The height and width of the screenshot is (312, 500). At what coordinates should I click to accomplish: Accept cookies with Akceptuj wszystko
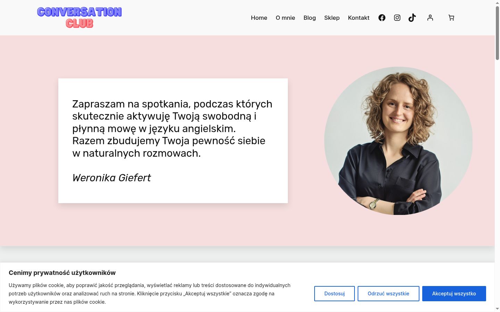click(454, 294)
